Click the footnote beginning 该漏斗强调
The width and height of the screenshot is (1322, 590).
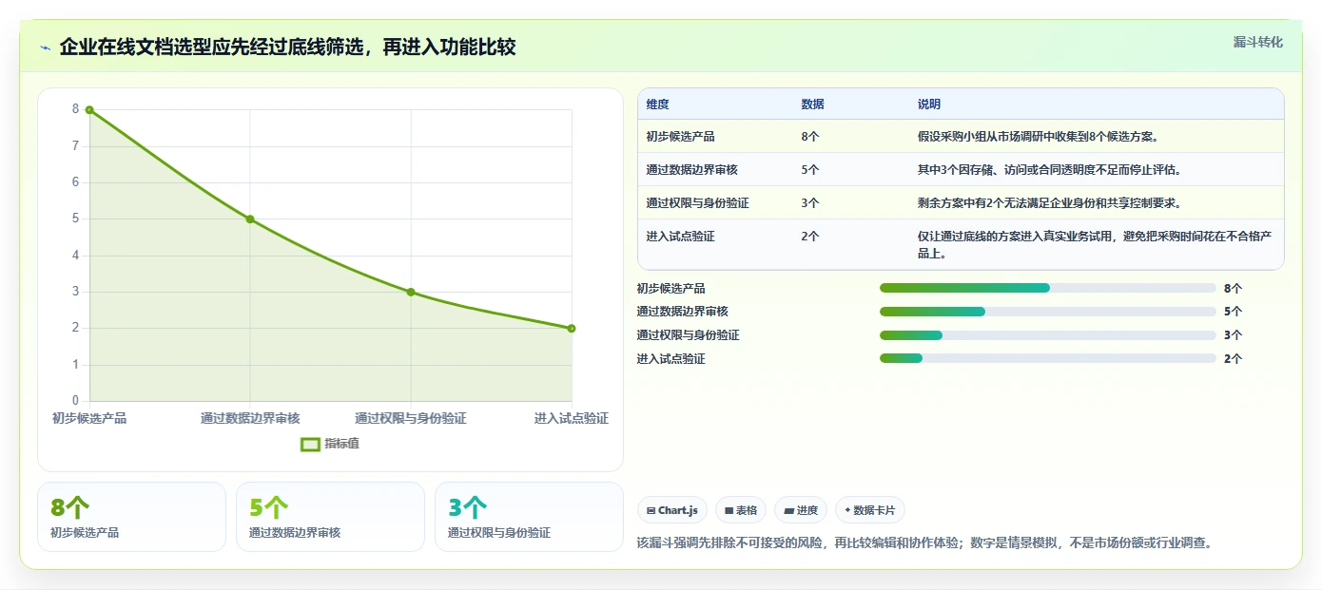click(924, 543)
